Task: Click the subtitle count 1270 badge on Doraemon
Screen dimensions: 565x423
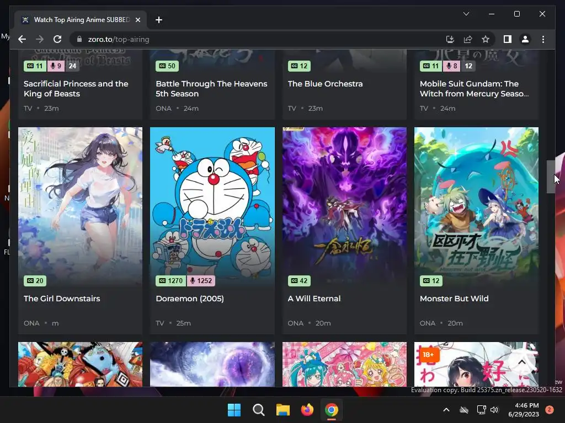Action: 171,281
